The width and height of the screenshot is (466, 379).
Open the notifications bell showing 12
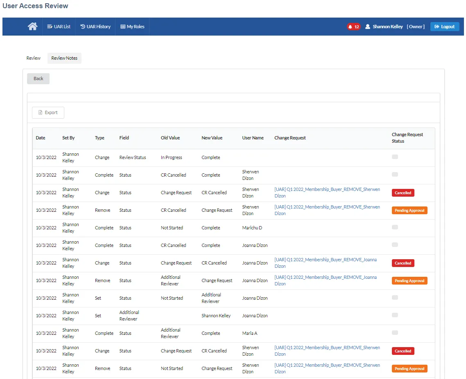click(353, 27)
